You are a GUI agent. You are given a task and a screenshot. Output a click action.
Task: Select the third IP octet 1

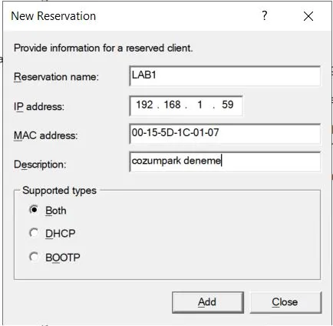(x=199, y=105)
